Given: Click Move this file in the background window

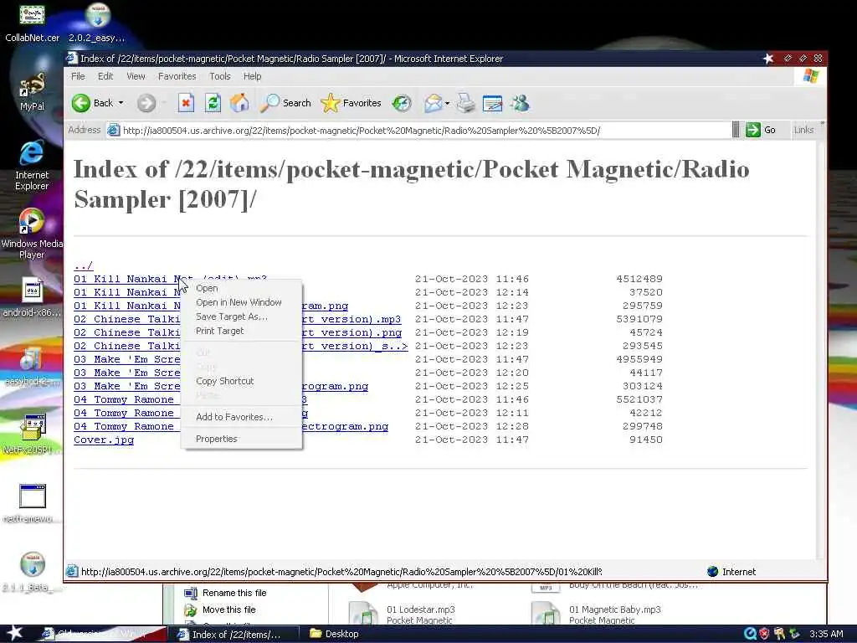Looking at the screenshot, I should pyautogui.click(x=220, y=610).
